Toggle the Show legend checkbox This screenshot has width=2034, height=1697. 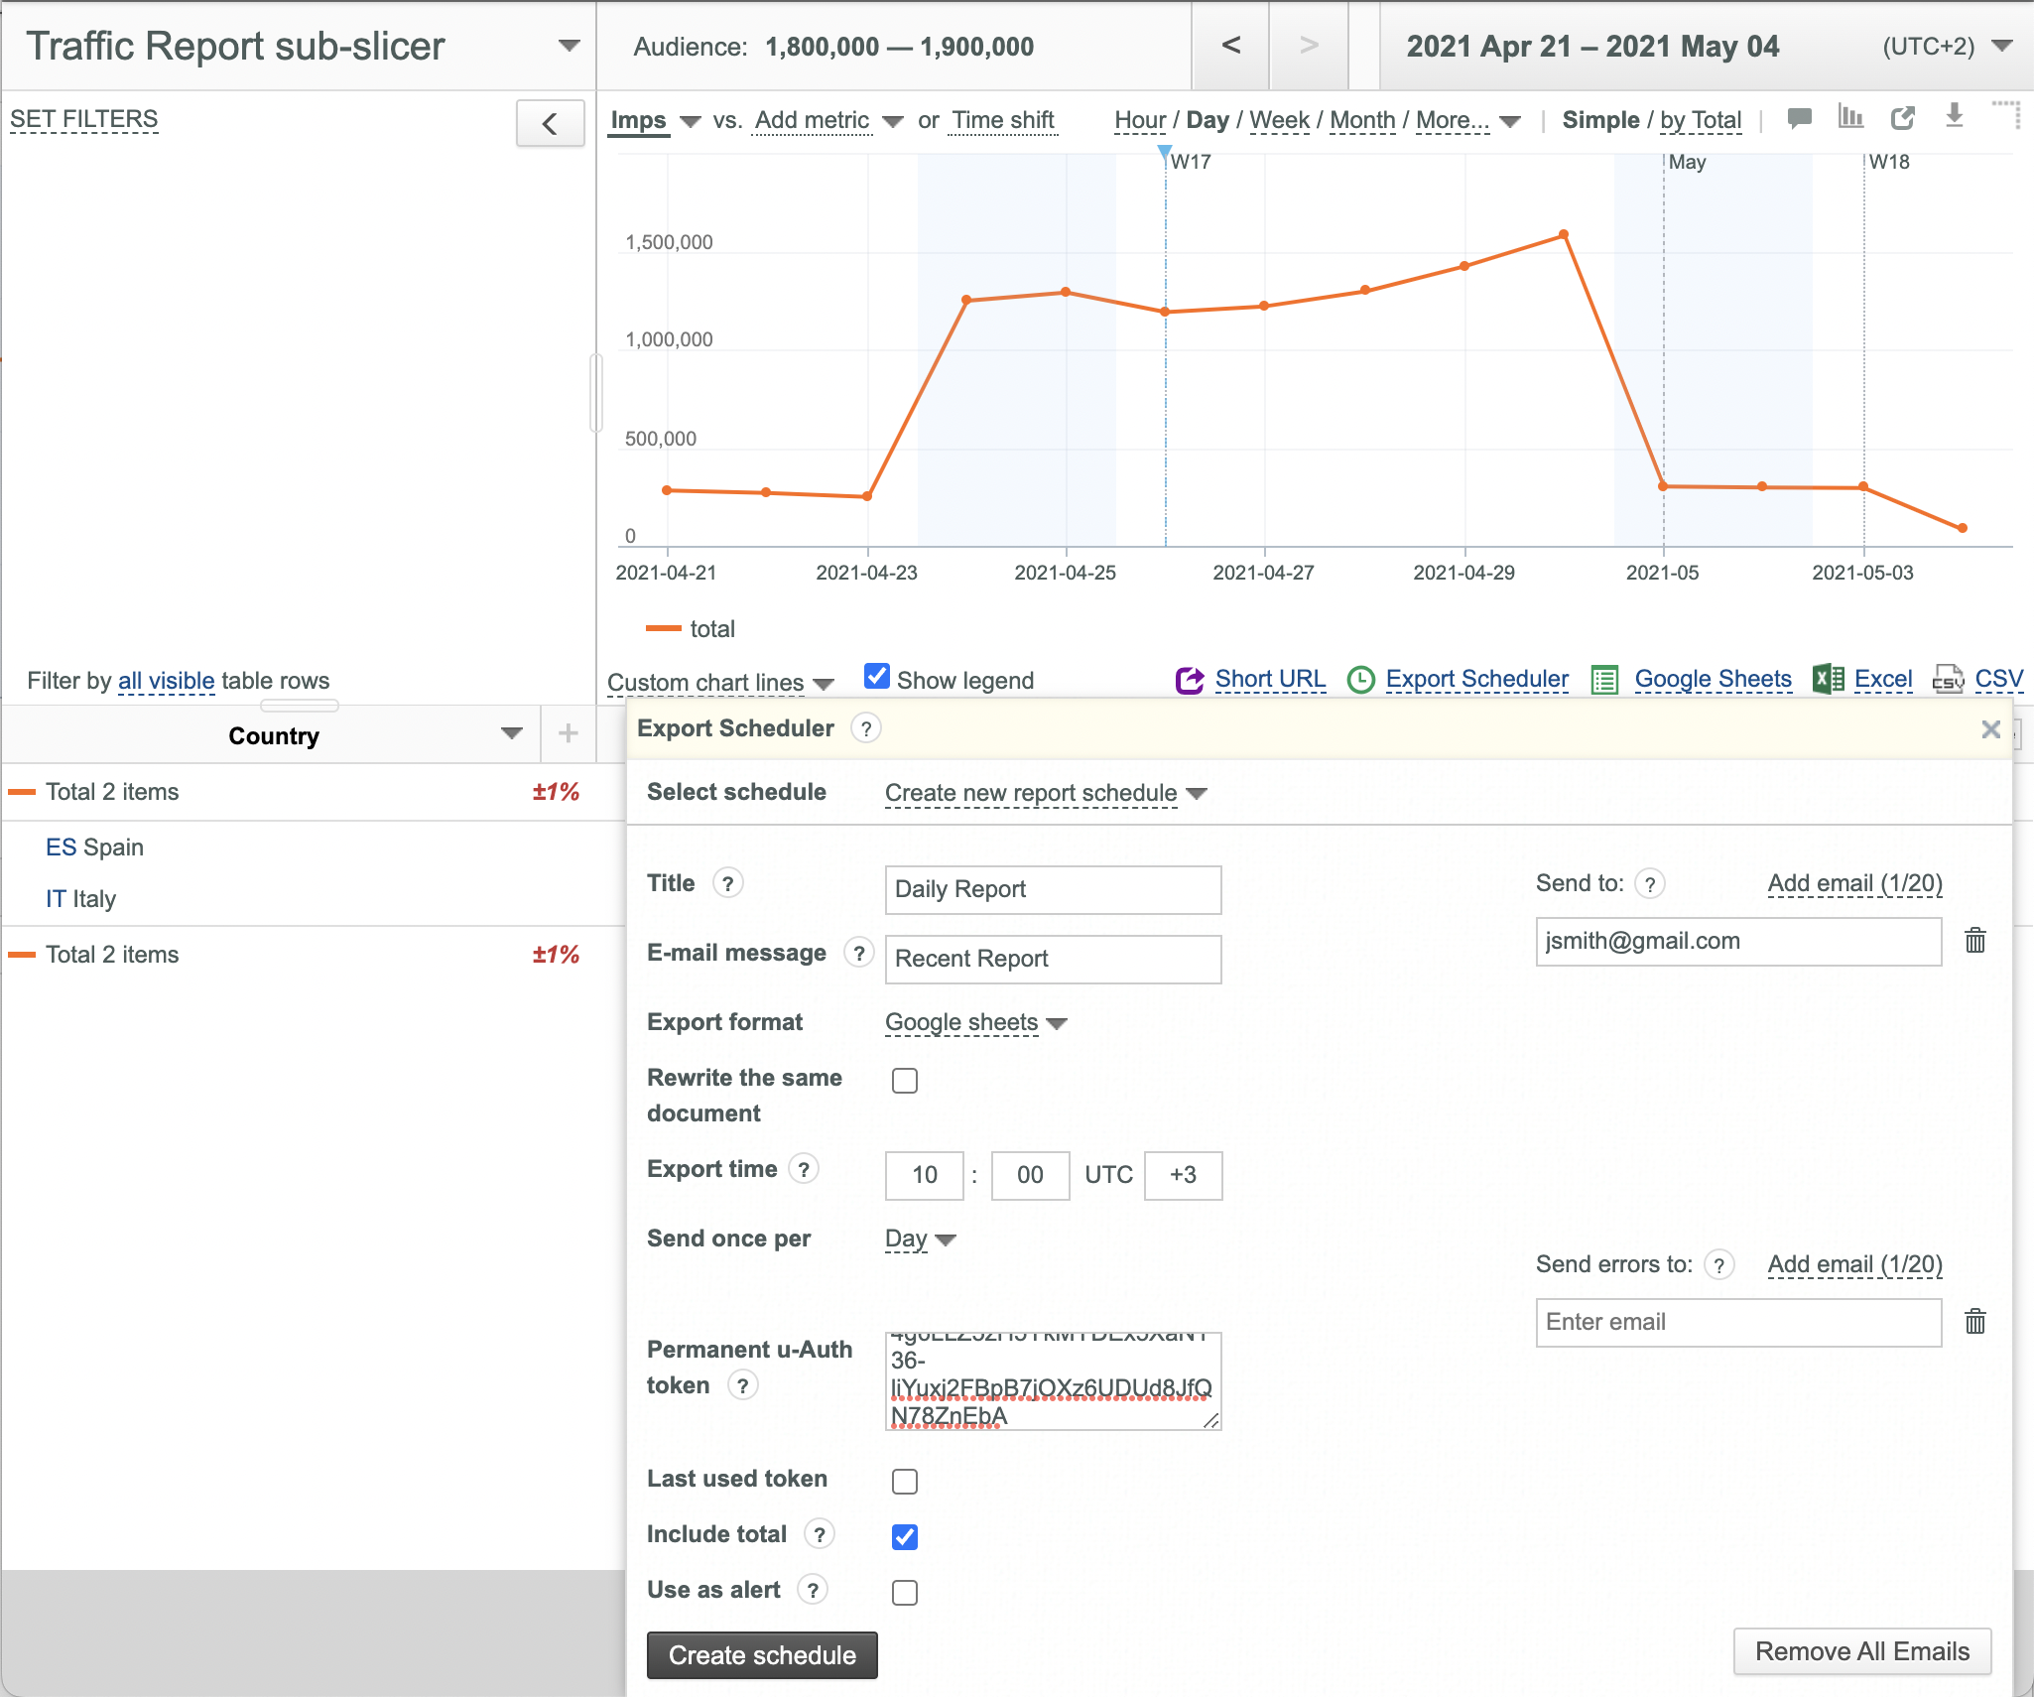click(877, 677)
